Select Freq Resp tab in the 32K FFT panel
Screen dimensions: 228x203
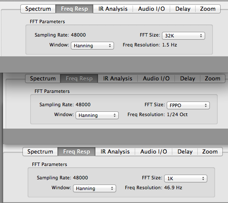(x=74, y=9)
